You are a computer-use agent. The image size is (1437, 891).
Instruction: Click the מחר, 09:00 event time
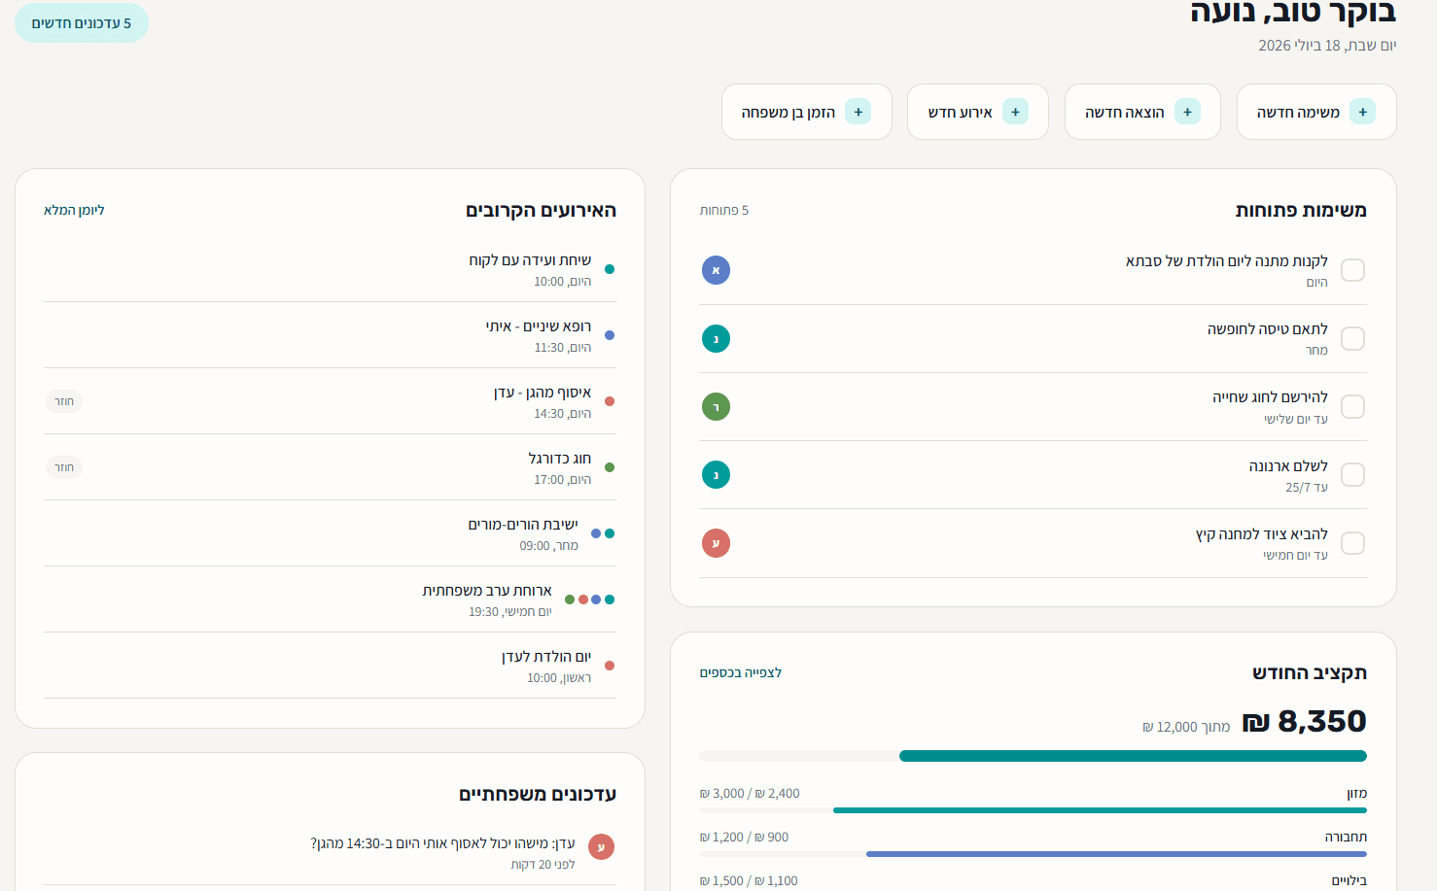549,546
